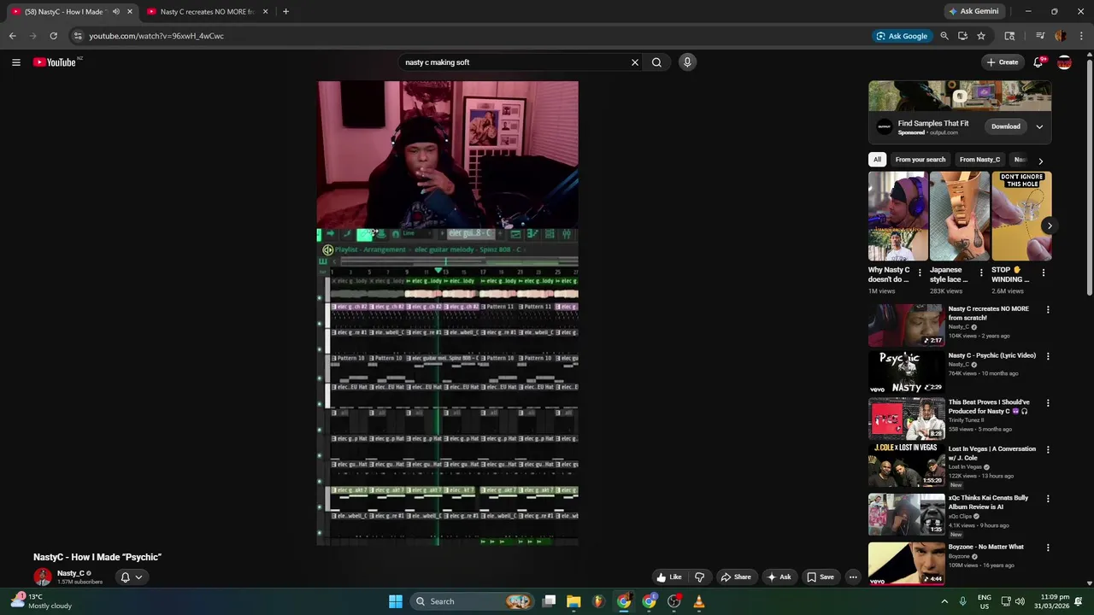
Task: Open the Chrome three-dot menu
Action: click(x=1082, y=36)
